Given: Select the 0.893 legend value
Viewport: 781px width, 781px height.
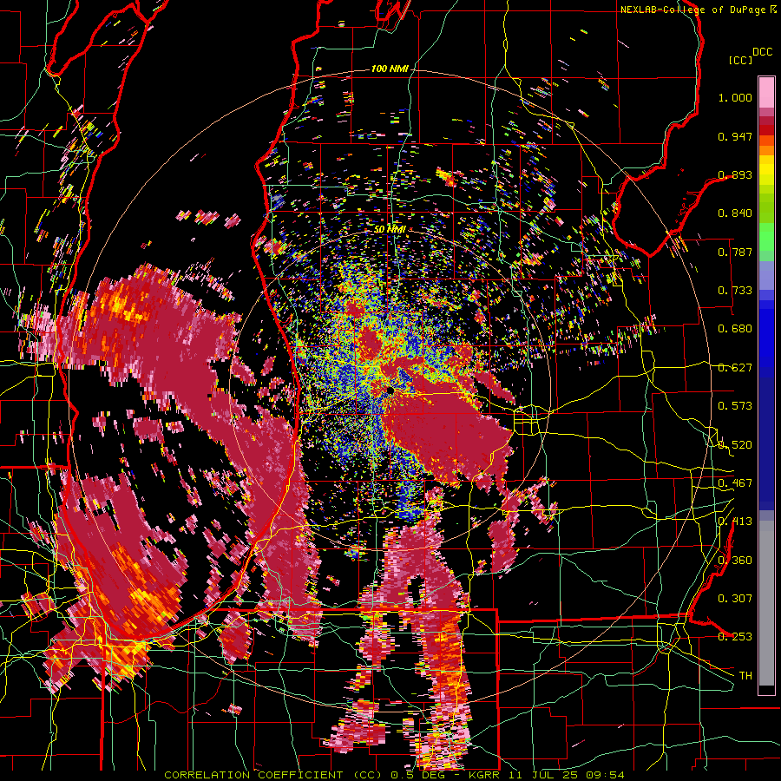Looking at the screenshot, I should tap(735, 174).
